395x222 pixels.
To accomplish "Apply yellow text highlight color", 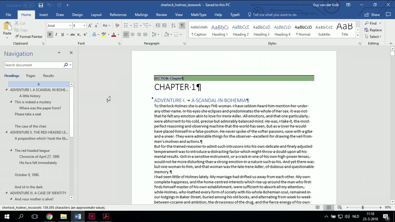I will click(x=104, y=35).
